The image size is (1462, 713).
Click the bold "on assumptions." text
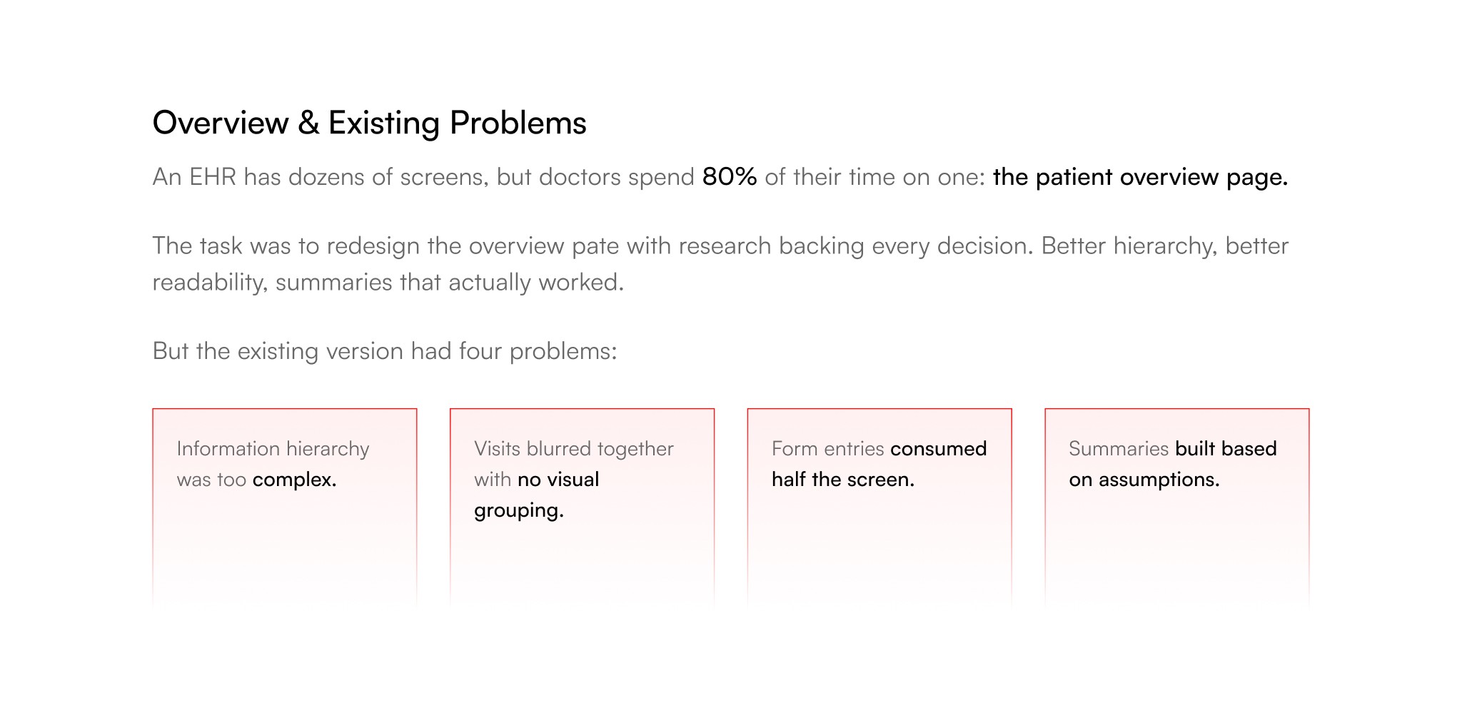[1144, 480]
